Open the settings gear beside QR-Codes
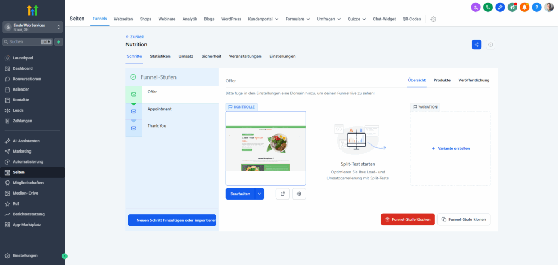Screen dimensions: 558x265 coord(434,19)
